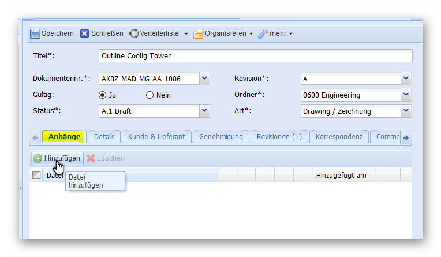
Task: Open the mehr wrench menu
Action: coord(275,33)
